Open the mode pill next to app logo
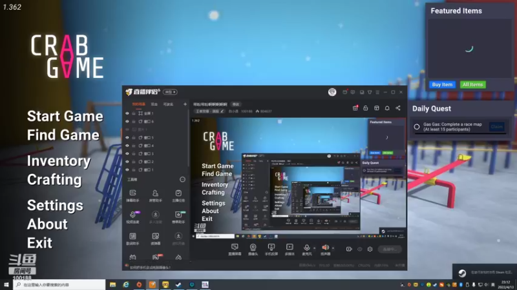Image resolution: width=517 pixels, height=290 pixels. click(x=170, y=92)
